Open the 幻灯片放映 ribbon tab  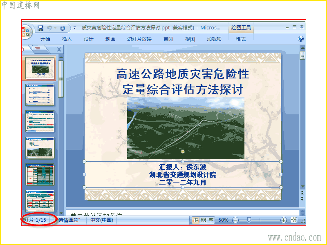pos(139,39)
